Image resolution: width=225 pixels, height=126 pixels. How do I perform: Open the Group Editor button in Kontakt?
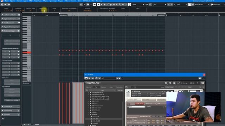click(149, 99)
